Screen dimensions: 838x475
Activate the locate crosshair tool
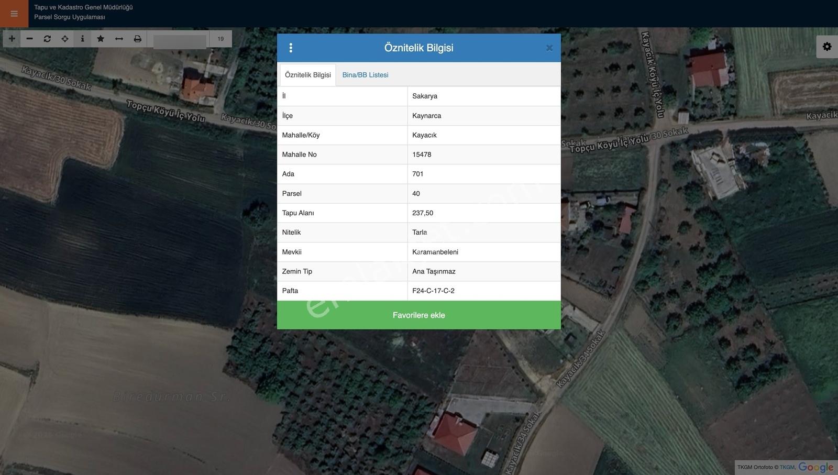[65, 39]
